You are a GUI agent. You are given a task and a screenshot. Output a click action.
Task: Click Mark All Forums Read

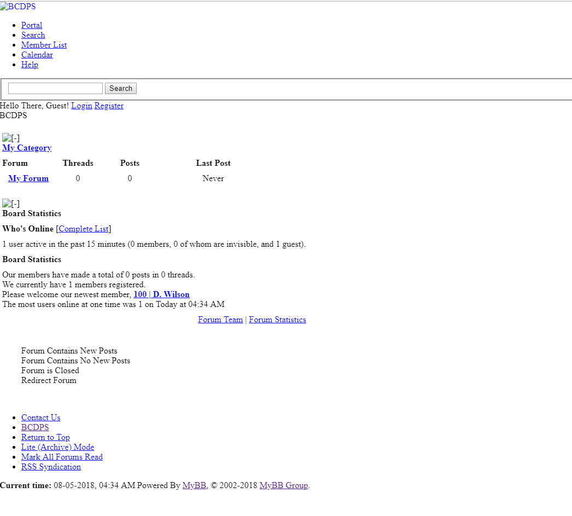62,457
